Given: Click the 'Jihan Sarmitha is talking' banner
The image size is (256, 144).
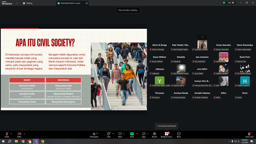Looking at the screenshot, I should pyautogui.click(x=128, y=10).
